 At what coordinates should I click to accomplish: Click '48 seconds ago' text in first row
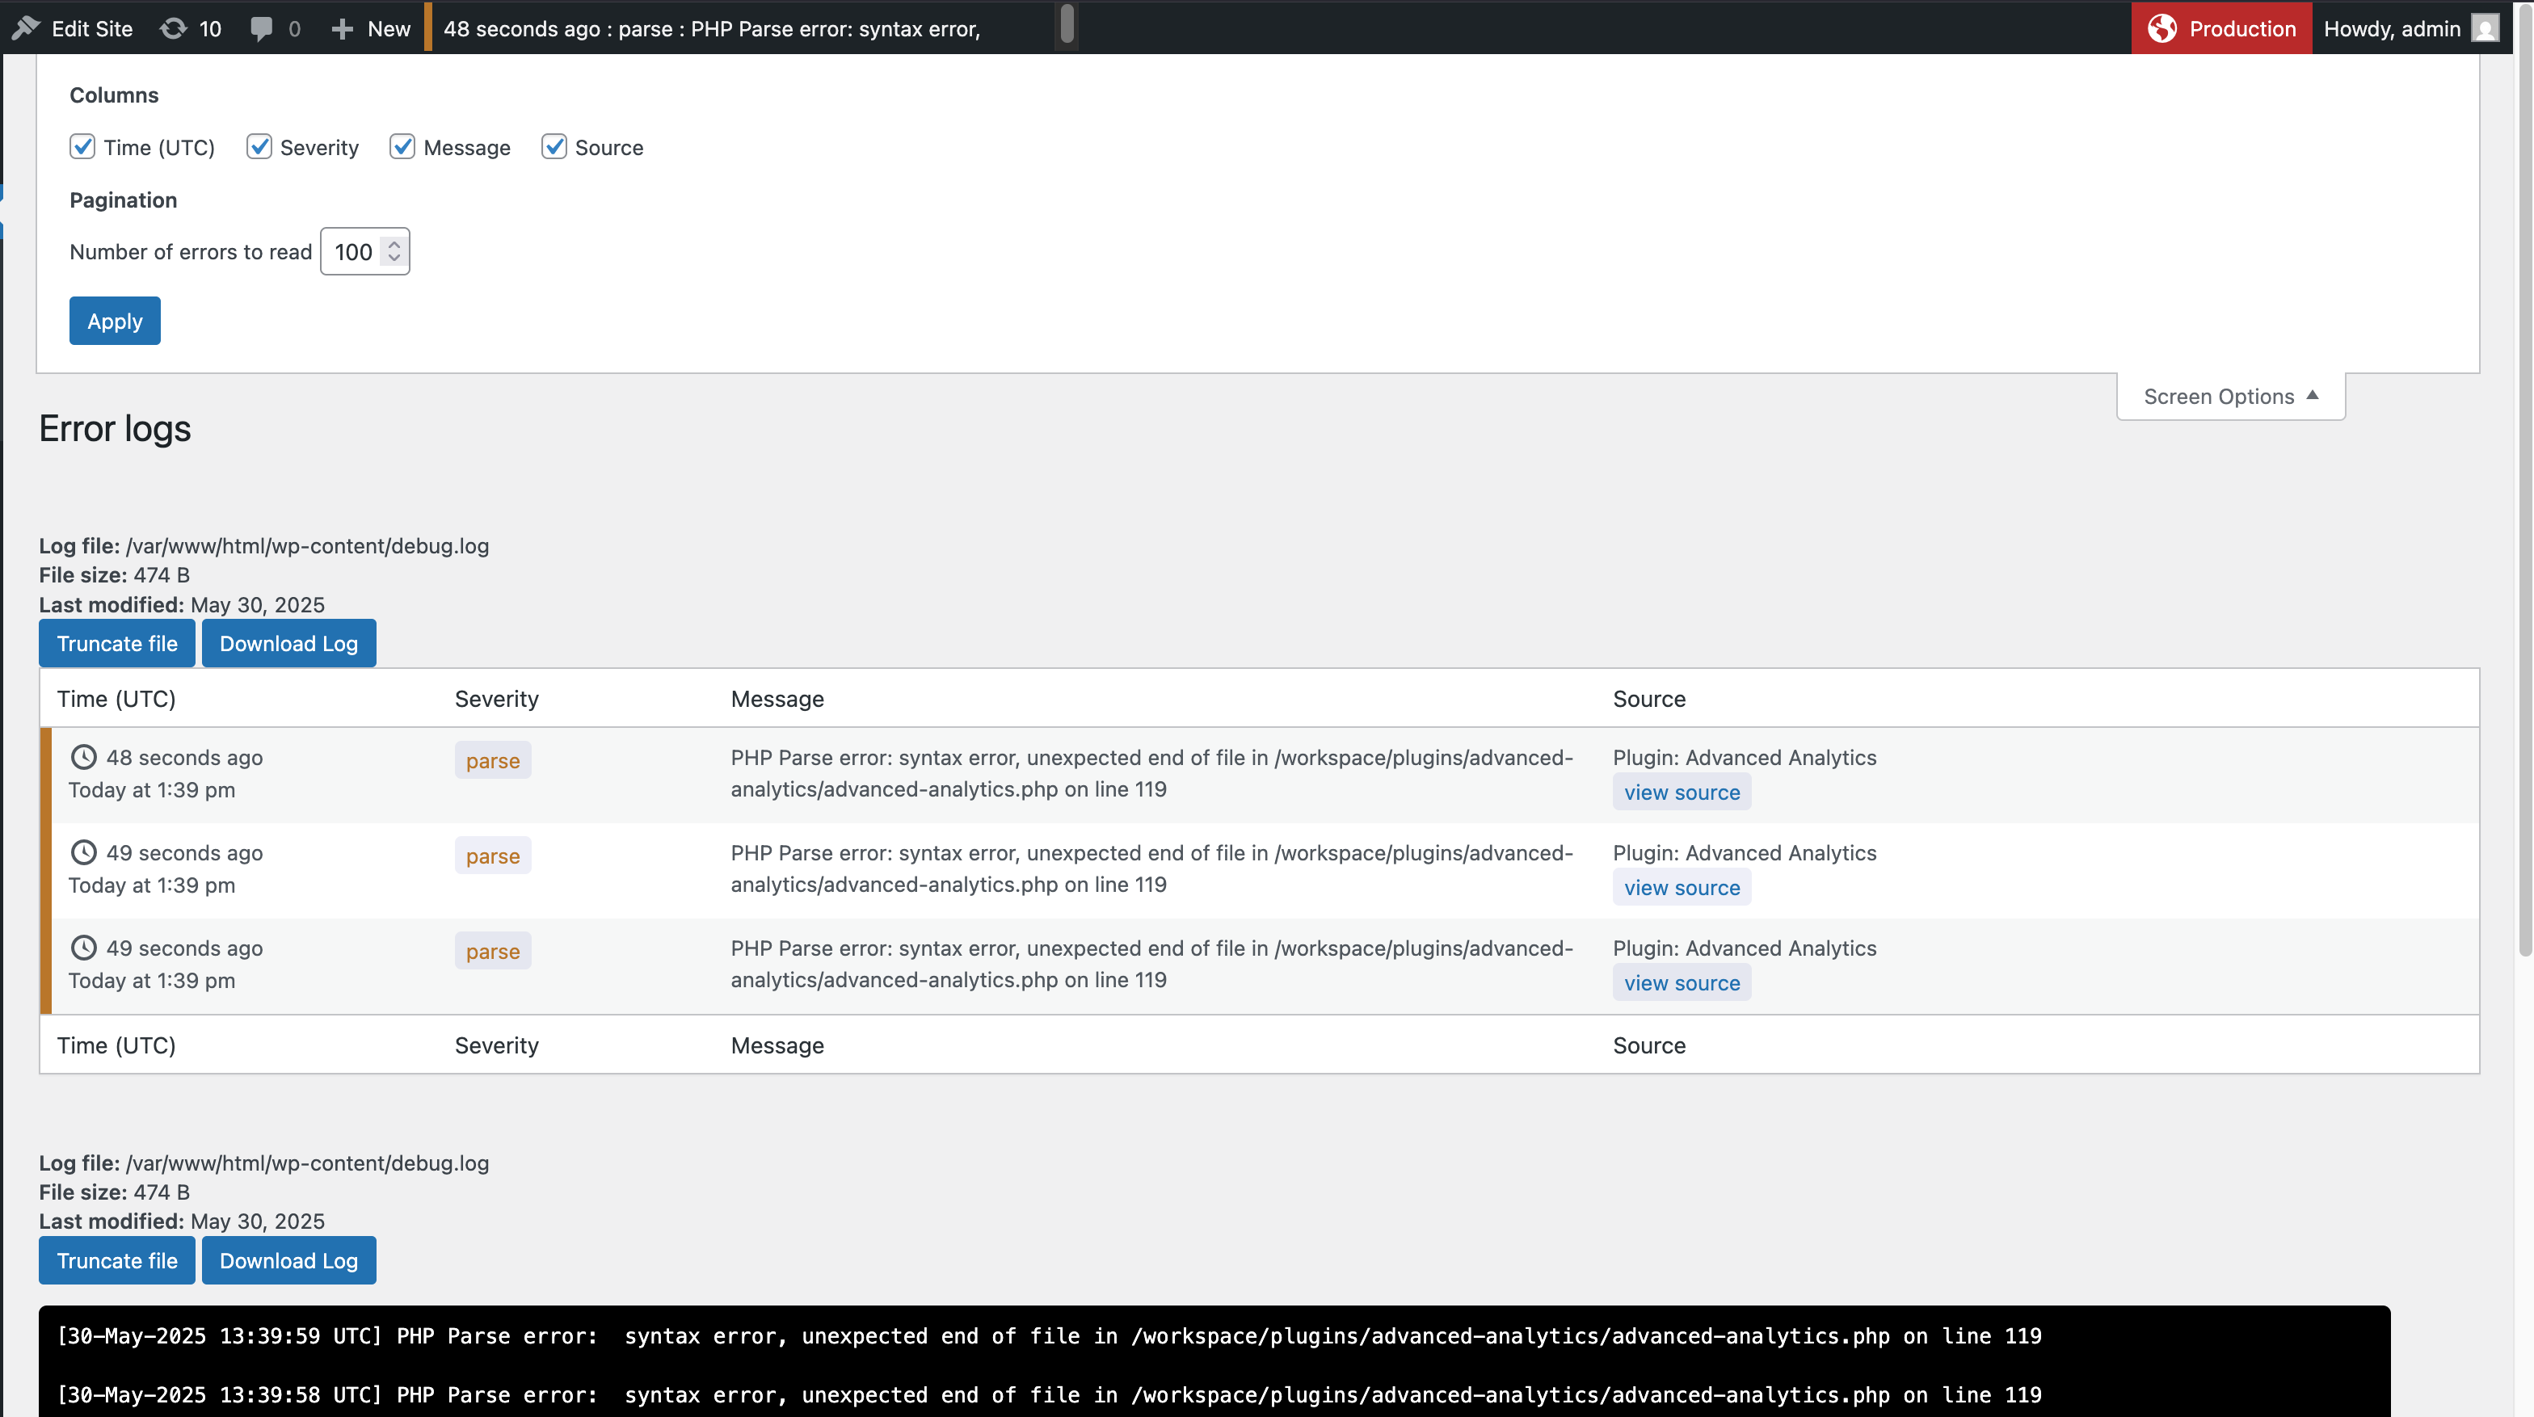point(184,757)
